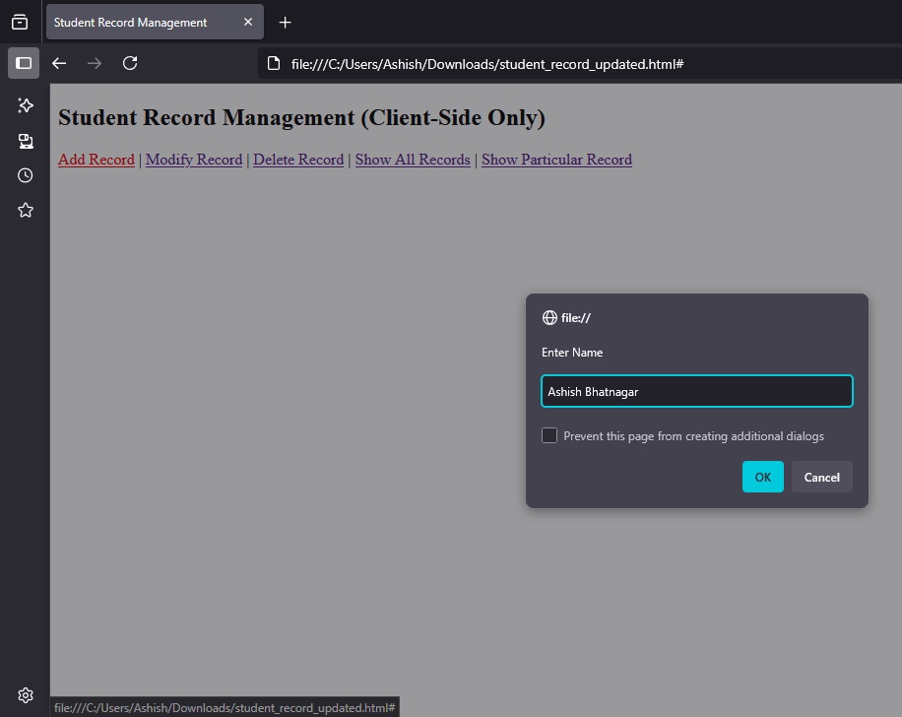Viewport: 902px width, 717px height.
Task: Click the sidebar panel icon at top left
Action: click(x=25, y=63)
